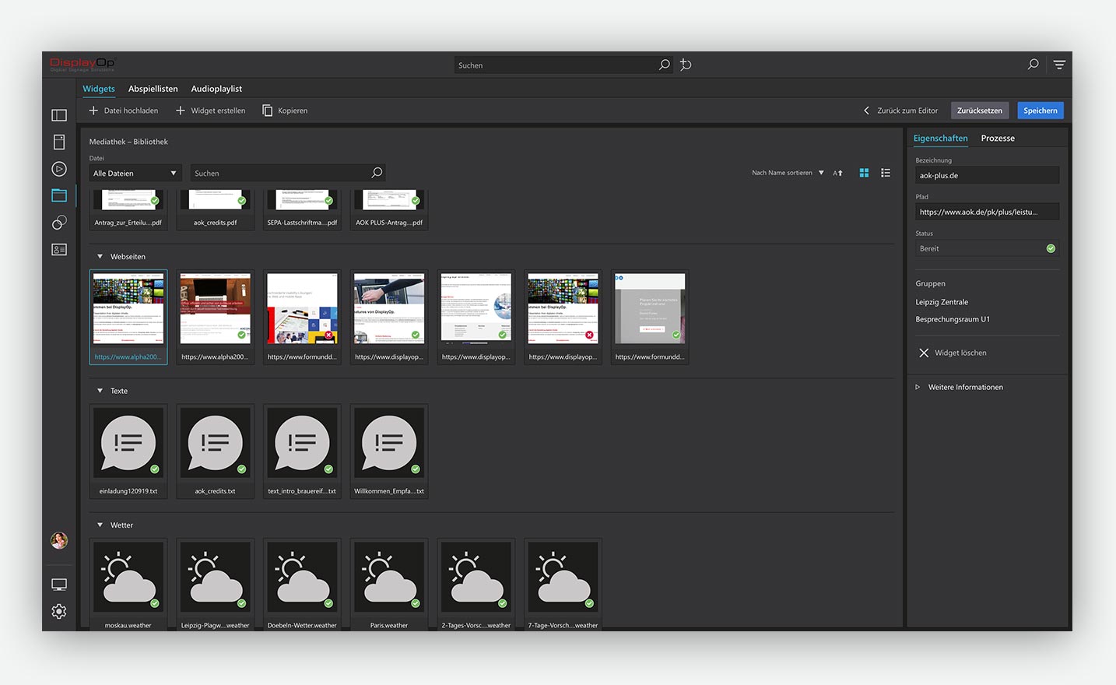Click Widget erstellen label
This screenshot has height=685, width=1116.
(218, 111)
